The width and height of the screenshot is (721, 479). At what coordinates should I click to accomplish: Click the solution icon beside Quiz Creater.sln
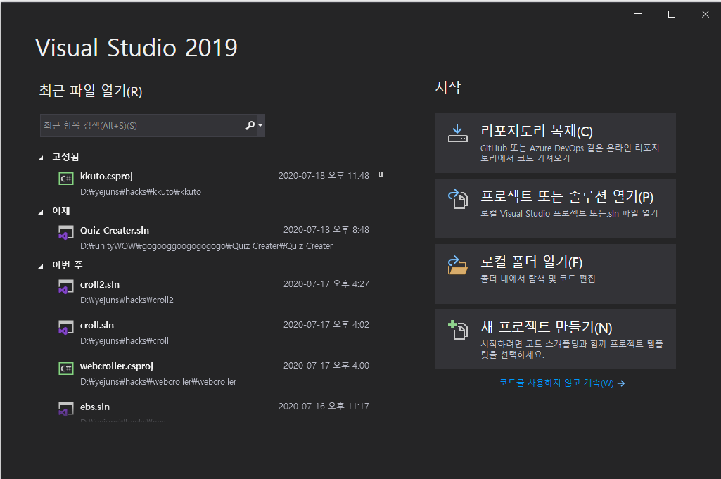coord(65,233)
